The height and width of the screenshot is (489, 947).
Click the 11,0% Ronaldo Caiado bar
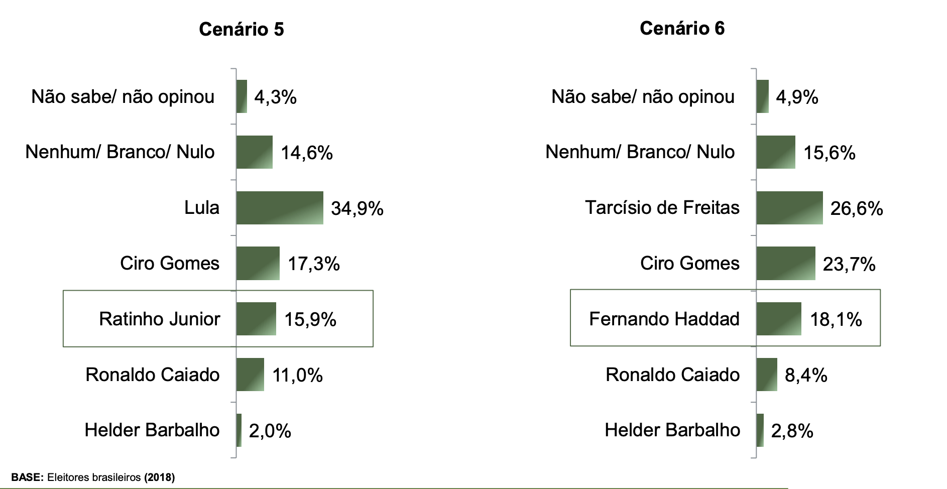tap(250, 375)
